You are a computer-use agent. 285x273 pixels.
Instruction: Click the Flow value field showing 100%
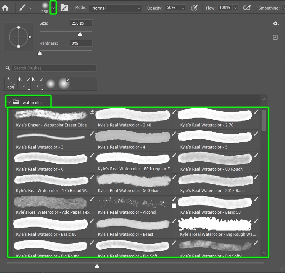tap(225, 8)
